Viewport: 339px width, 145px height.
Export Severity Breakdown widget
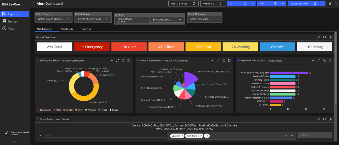pyautogui.click(x=330, y=37)
